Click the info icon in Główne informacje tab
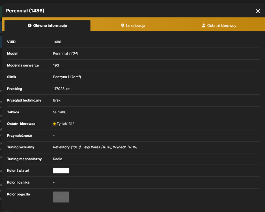This screenshot has width=265, height=212. pos(30,25)
